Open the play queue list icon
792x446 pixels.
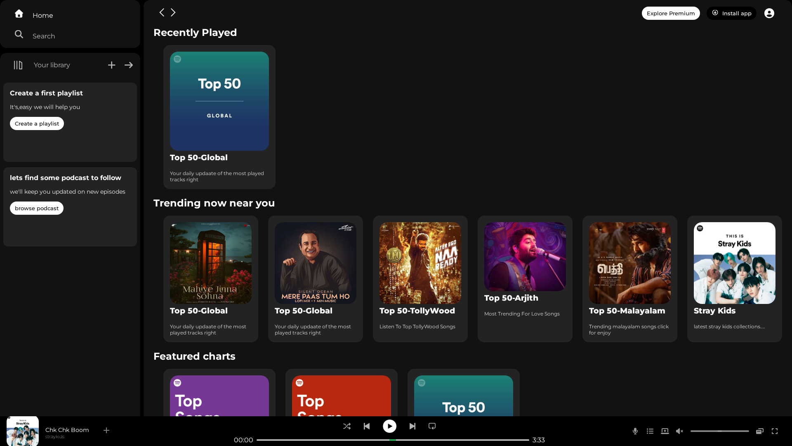(650, 431)
